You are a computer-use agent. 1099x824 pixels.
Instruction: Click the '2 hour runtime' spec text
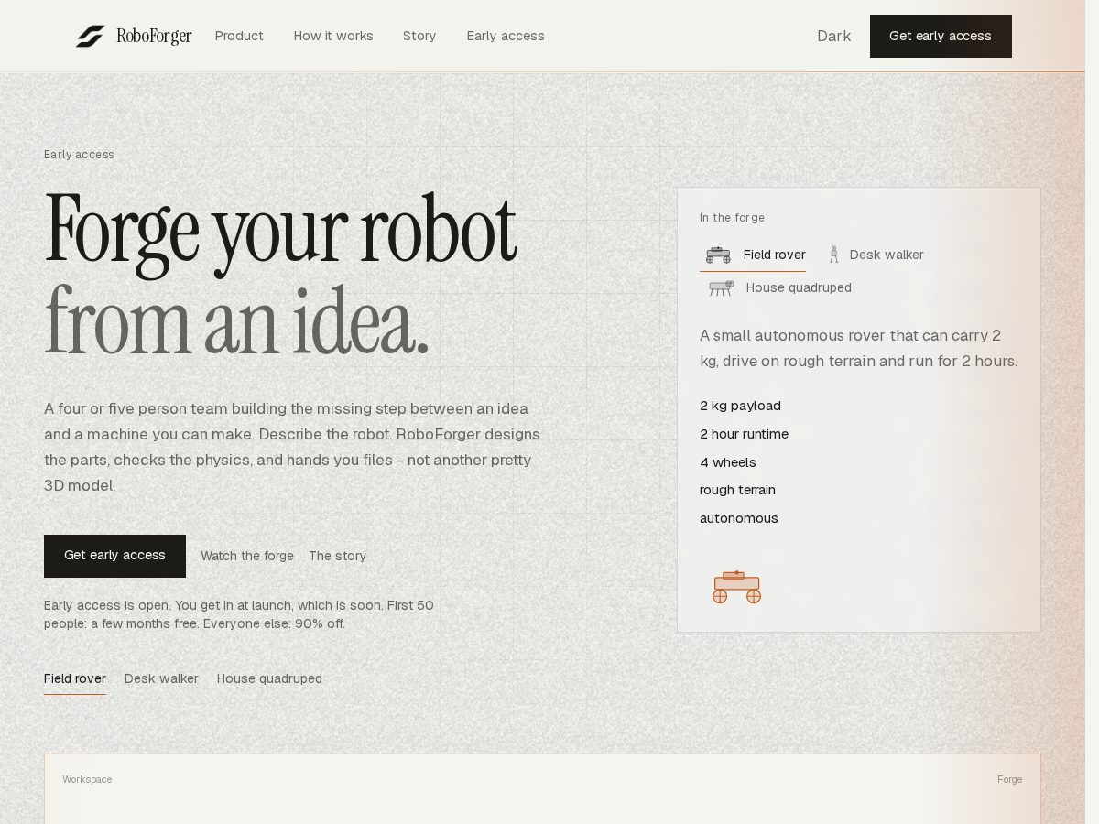[744, 434]
